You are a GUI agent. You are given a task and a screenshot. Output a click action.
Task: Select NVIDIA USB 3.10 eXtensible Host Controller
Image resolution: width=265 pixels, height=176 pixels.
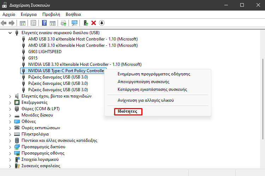(85, 64)
